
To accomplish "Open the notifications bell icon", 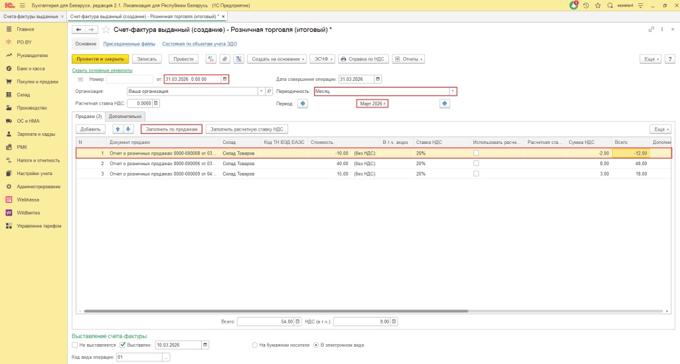I will [574, 5].
